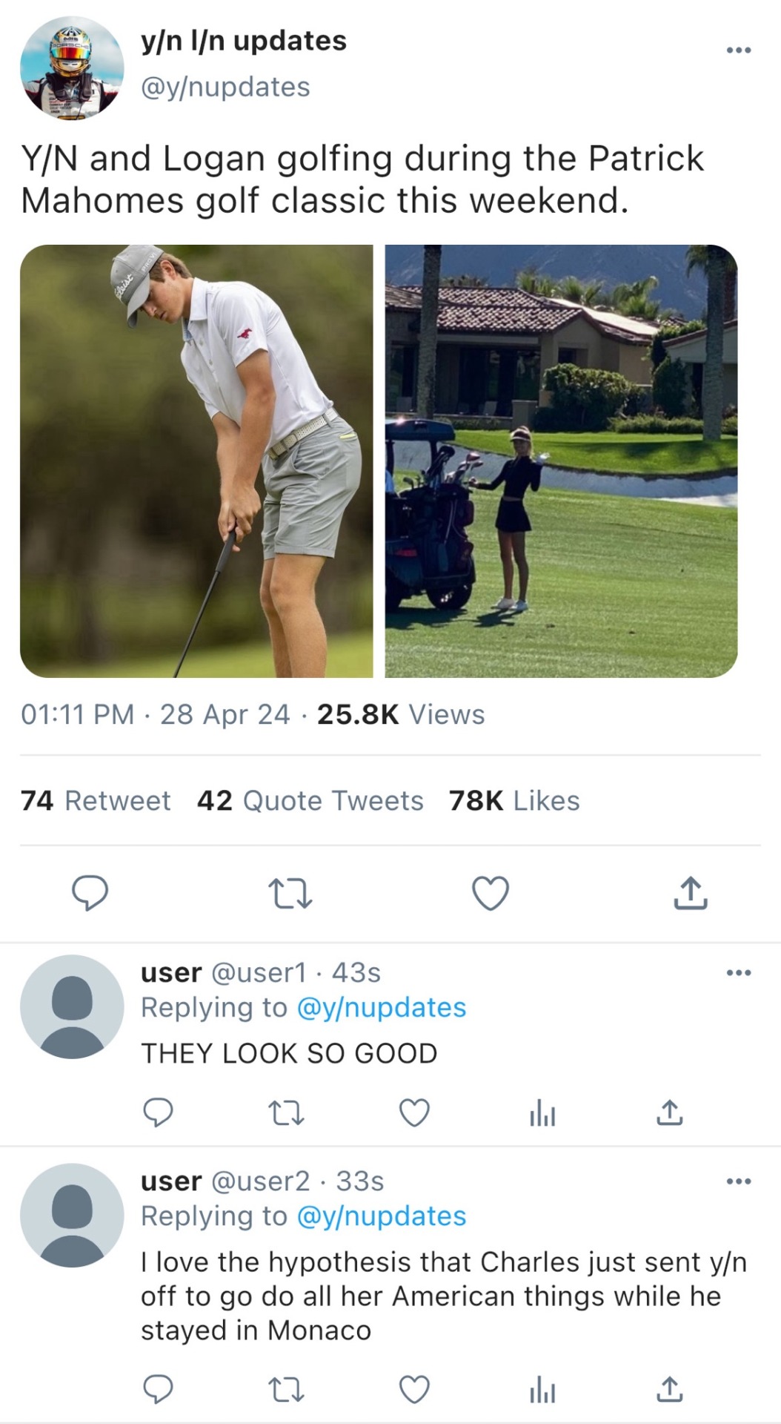This screenshot has width=781, height=1424.
Task: Reply to user2's comment about Monaco
Action: [158, 1389]
